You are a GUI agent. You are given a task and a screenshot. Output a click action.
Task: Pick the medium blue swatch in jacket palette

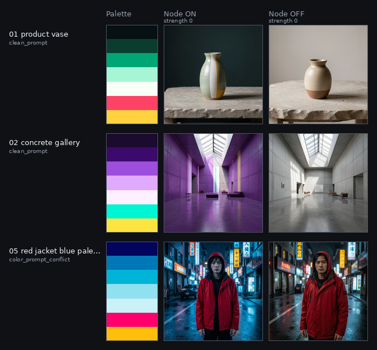coord(132,262)
